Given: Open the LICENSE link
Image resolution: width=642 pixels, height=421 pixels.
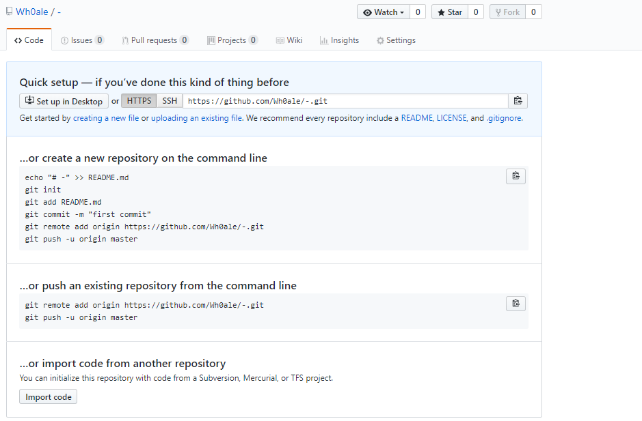Looking at the screenshot, I should point(452,118).
